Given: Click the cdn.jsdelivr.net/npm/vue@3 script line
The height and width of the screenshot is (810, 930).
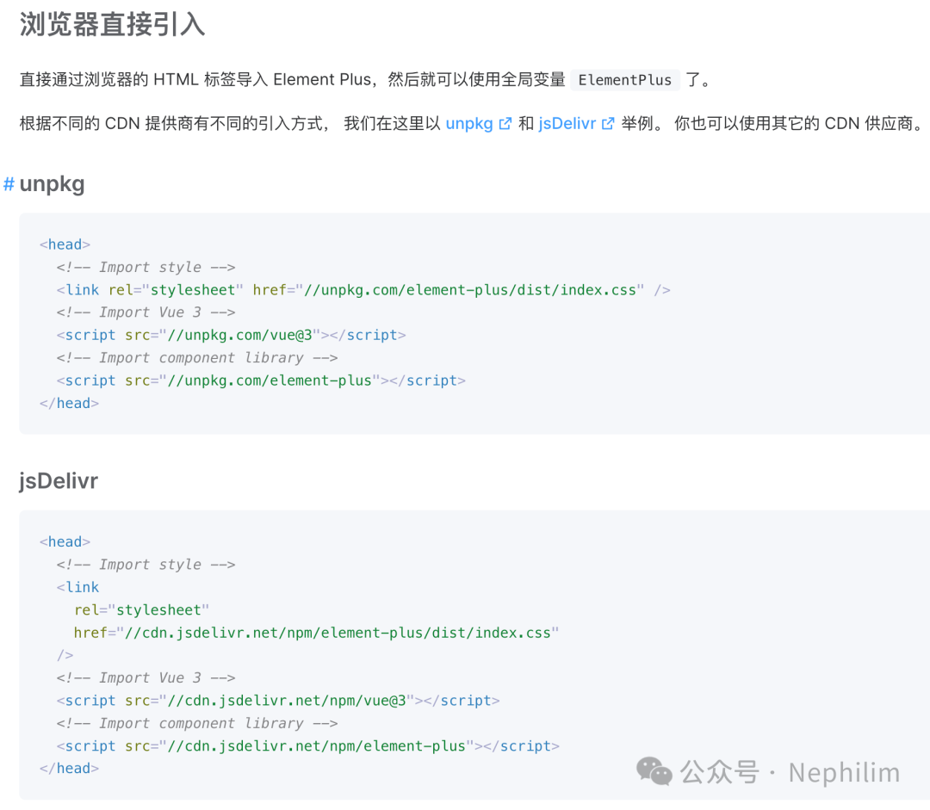Looking at the screenshot, I should pyautogui.click(x=278, y=701).
